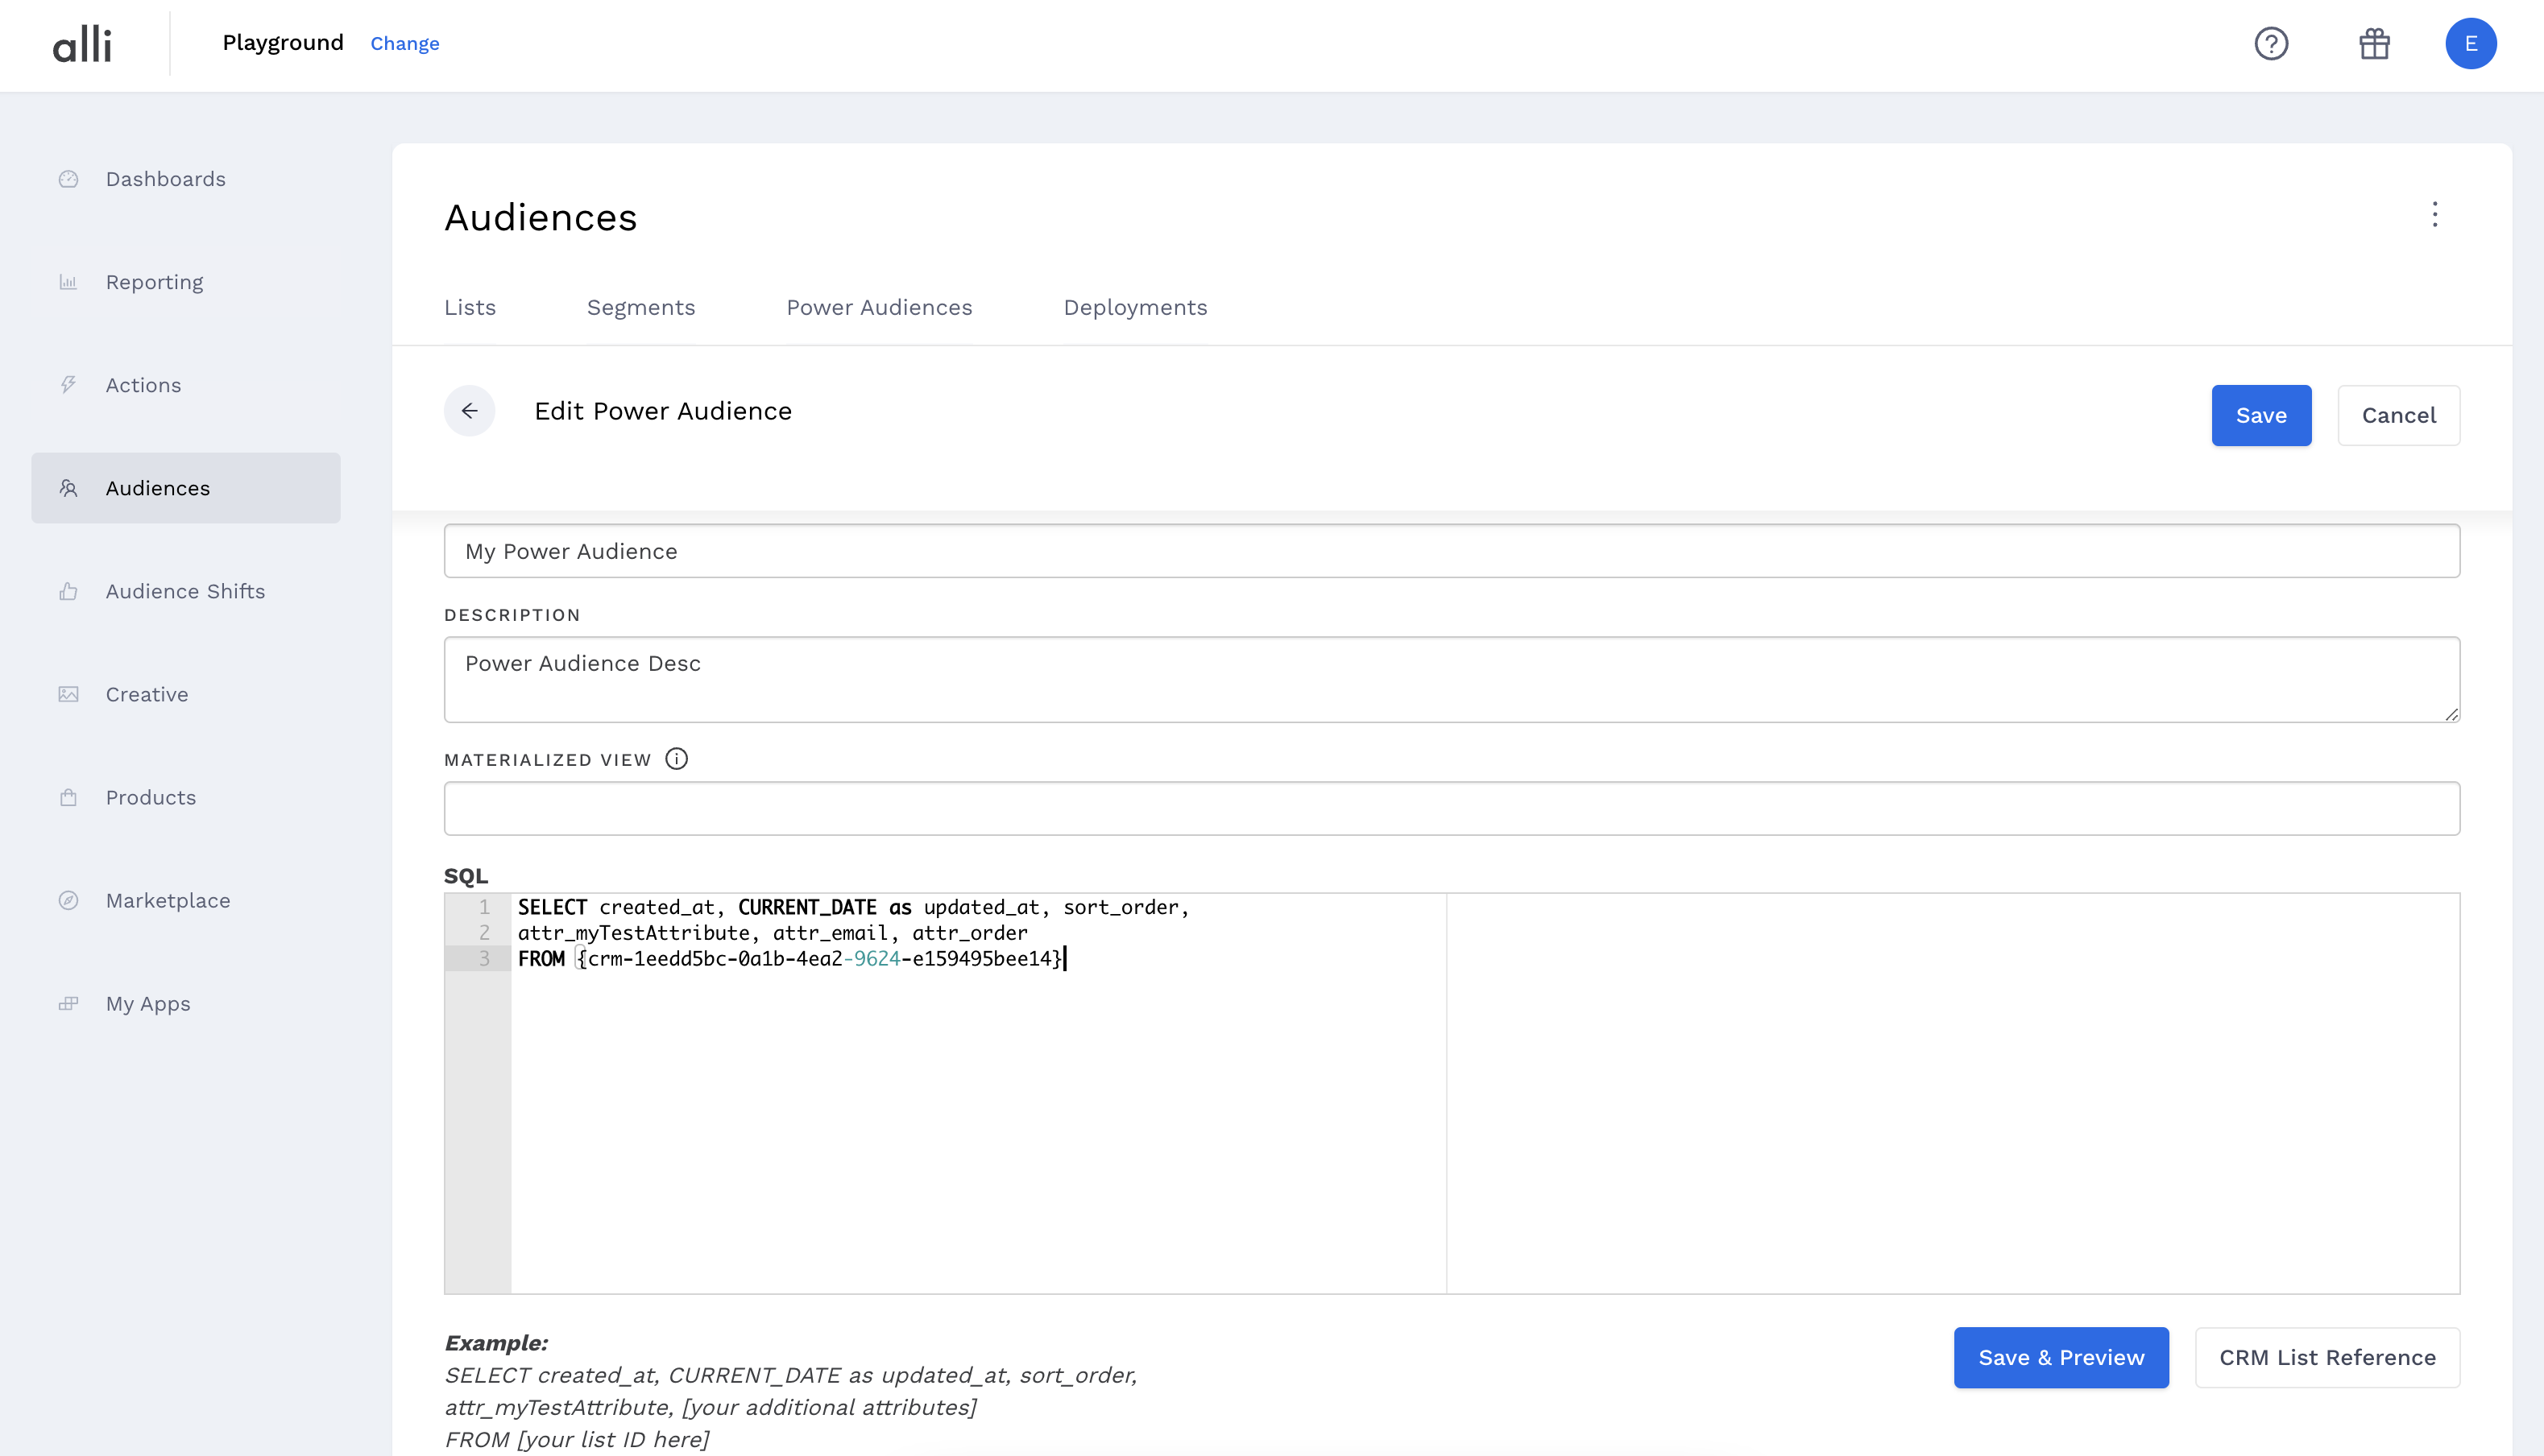The width and height of the screenshot is (2544, 1456).
Task: Click the Change client link
Action: [x=404, y=43]
